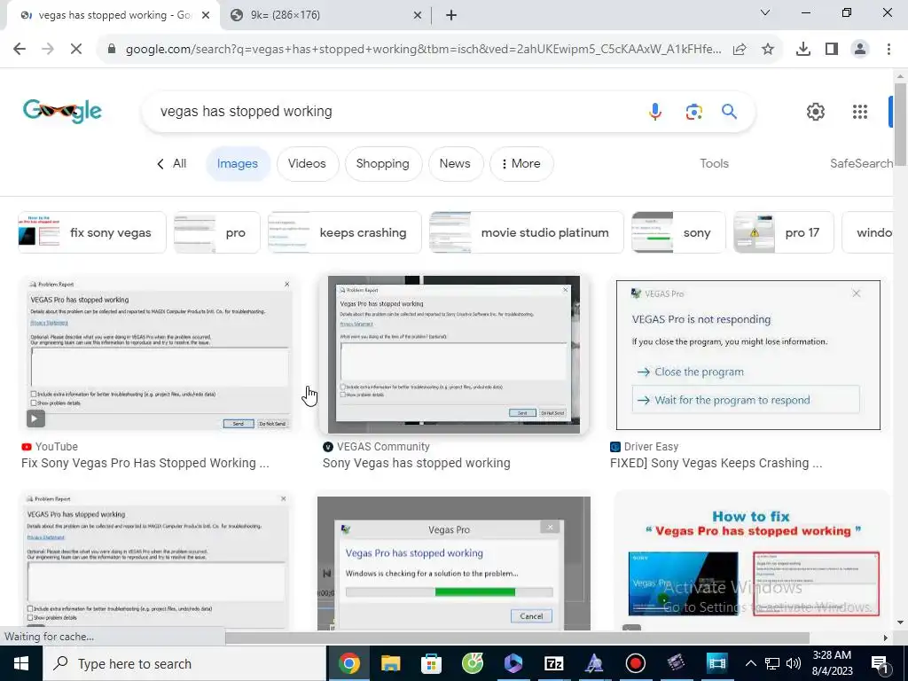The width and height of the screenshot is (908, 681).
Task: Open the Windows Start menu
Action: [x=21, y=663]
